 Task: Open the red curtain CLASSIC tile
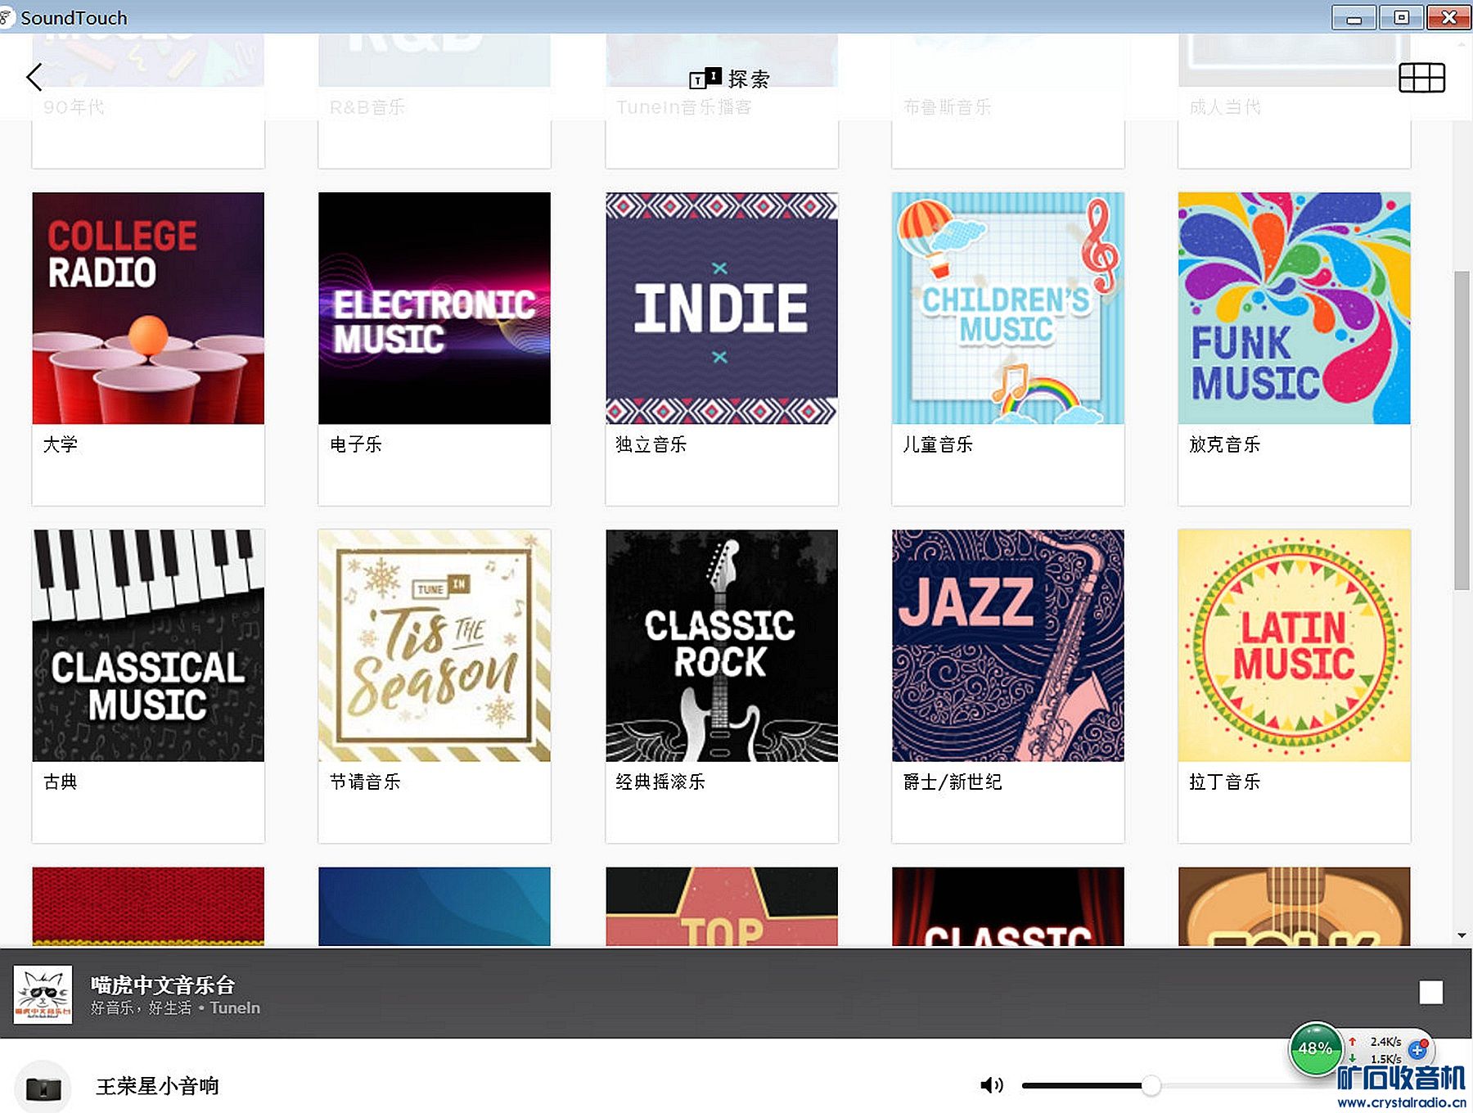[x=1008, y=907]
